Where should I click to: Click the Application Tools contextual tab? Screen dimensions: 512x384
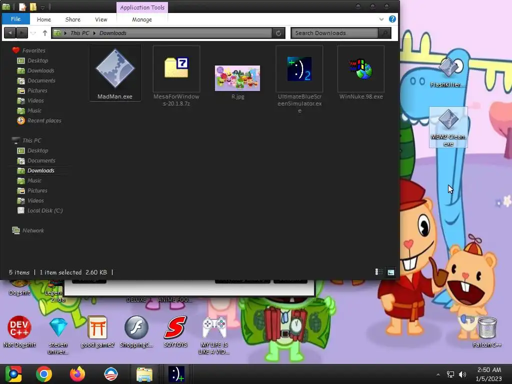pyautogui.click(x=142, y=7)
